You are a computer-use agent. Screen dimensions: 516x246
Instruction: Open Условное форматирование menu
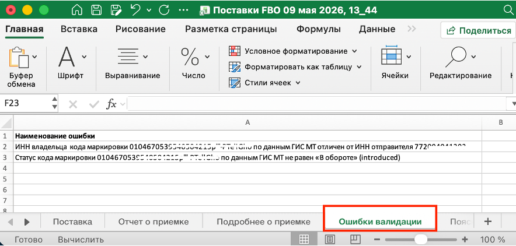293,51
